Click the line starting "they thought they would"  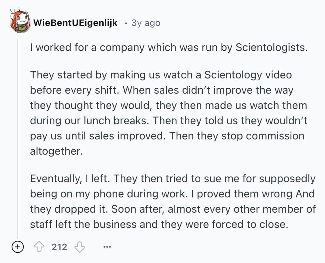tap(168, 105)
